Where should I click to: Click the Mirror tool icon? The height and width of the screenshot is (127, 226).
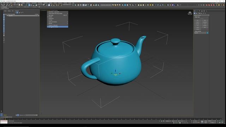tap(73, 5)
